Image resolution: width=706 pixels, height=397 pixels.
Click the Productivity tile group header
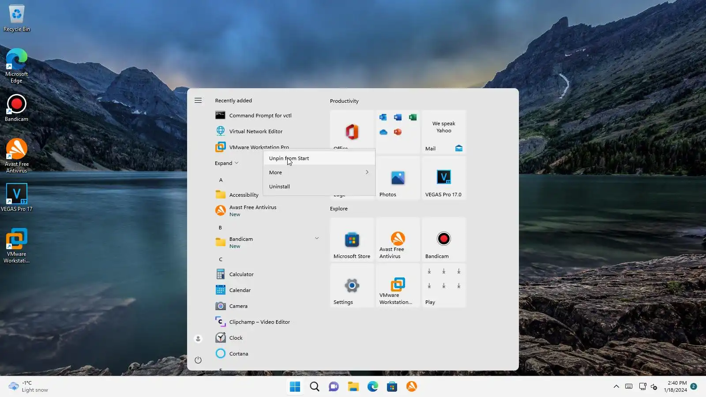[x=344, y=101]
